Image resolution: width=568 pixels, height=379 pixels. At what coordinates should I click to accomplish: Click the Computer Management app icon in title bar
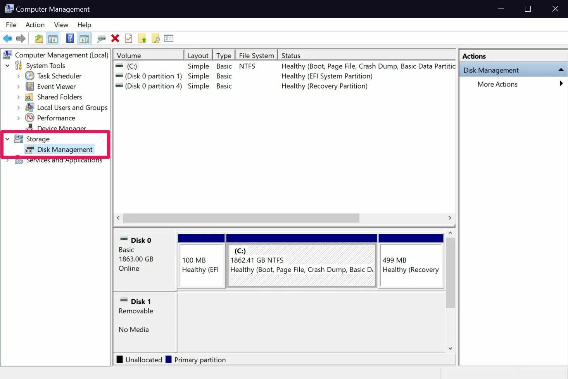[9, 9]
